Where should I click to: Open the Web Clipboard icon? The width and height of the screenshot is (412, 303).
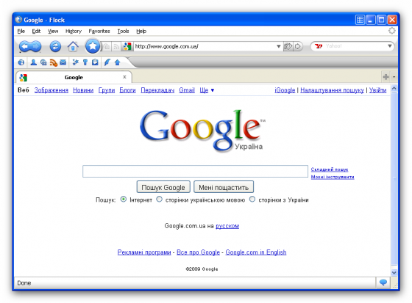[95, 62]
